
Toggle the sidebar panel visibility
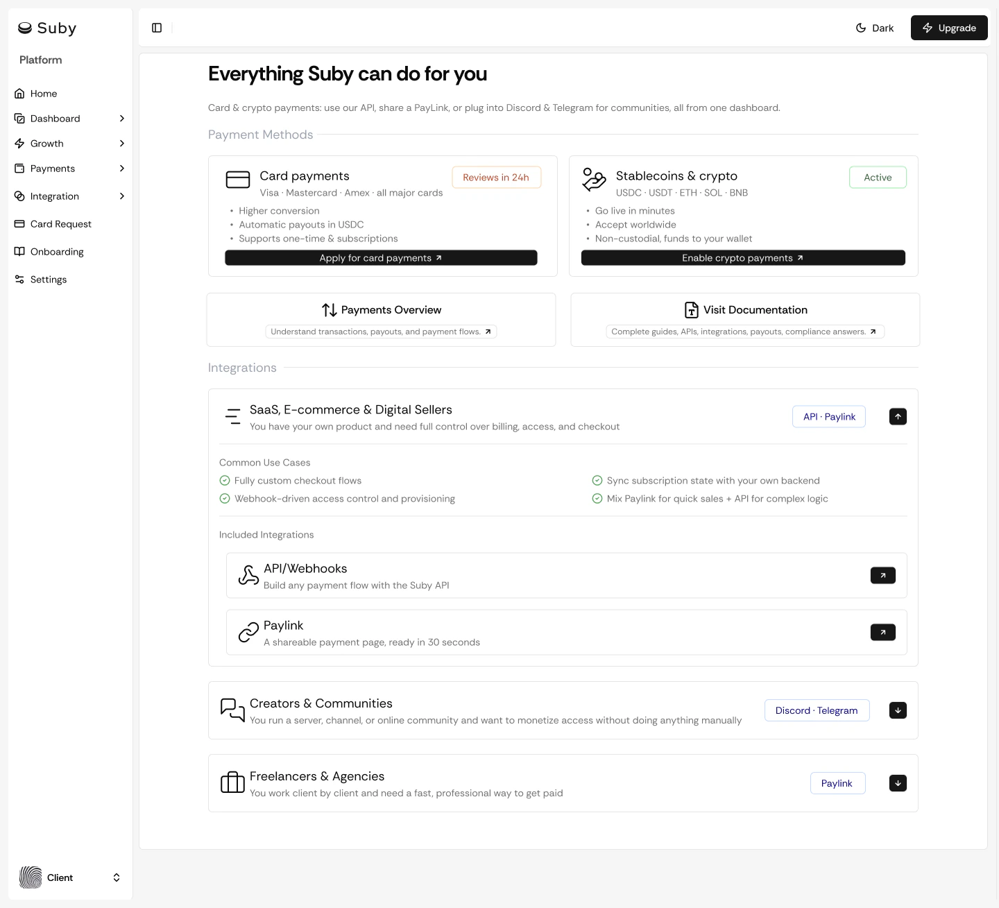(x=157, y=28)
